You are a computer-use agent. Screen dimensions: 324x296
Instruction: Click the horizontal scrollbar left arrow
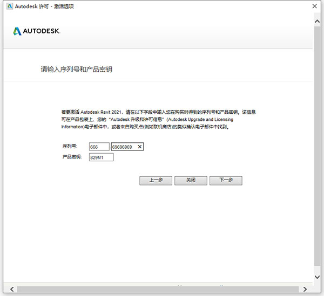(x=11, y=290)
